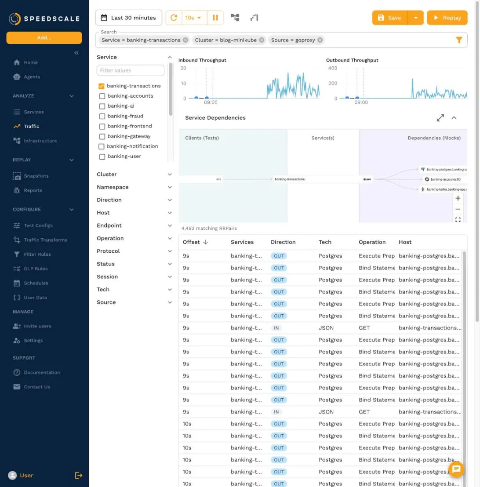
Task: Check banking-accounts service
Action: [x=102, y=96]
